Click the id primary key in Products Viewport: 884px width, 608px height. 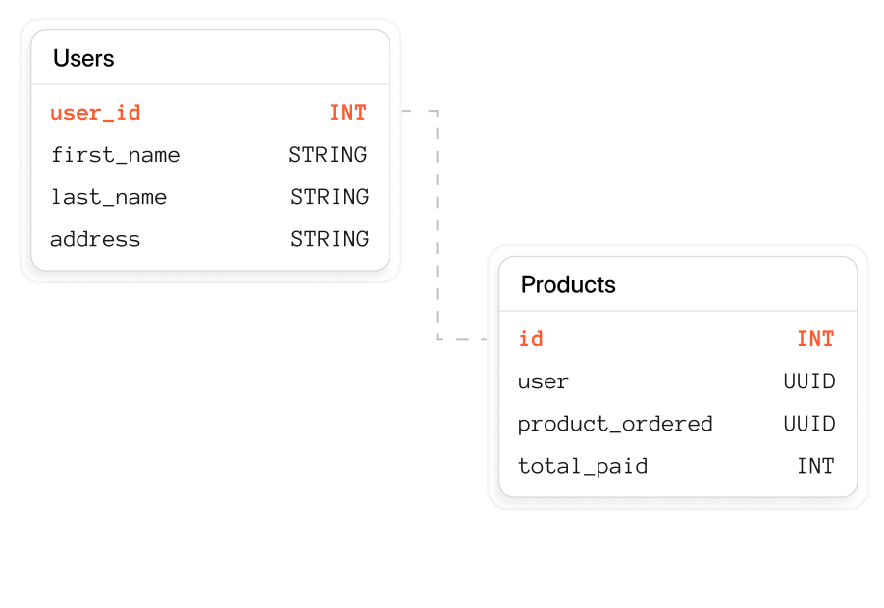(x=531, y=339)
